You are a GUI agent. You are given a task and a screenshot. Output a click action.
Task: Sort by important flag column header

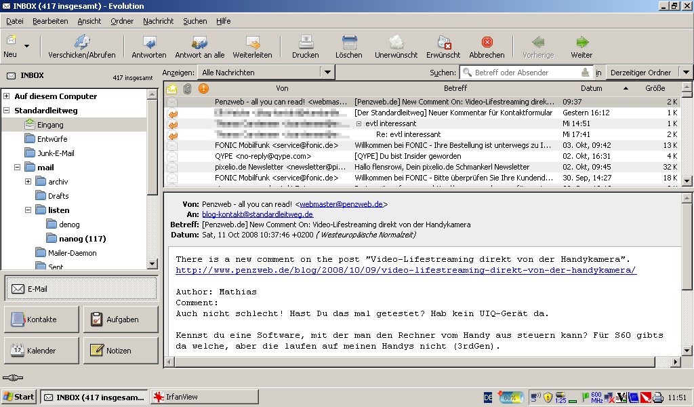(x=203, y=89)
